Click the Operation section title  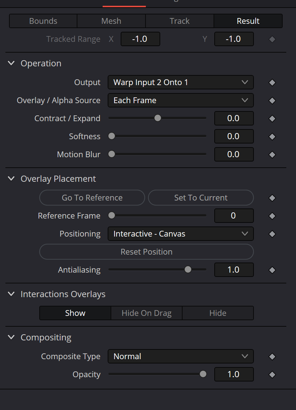coord(41,63)
